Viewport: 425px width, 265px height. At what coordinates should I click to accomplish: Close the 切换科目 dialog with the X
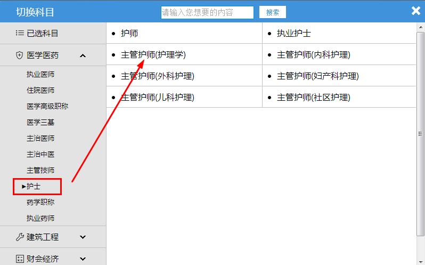pyautogui.click(x=415, y=11)
